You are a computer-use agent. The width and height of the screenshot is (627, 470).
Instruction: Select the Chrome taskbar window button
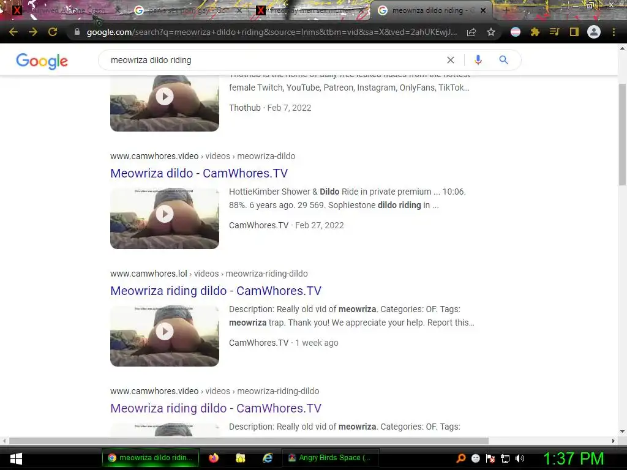tap(151, 458)
